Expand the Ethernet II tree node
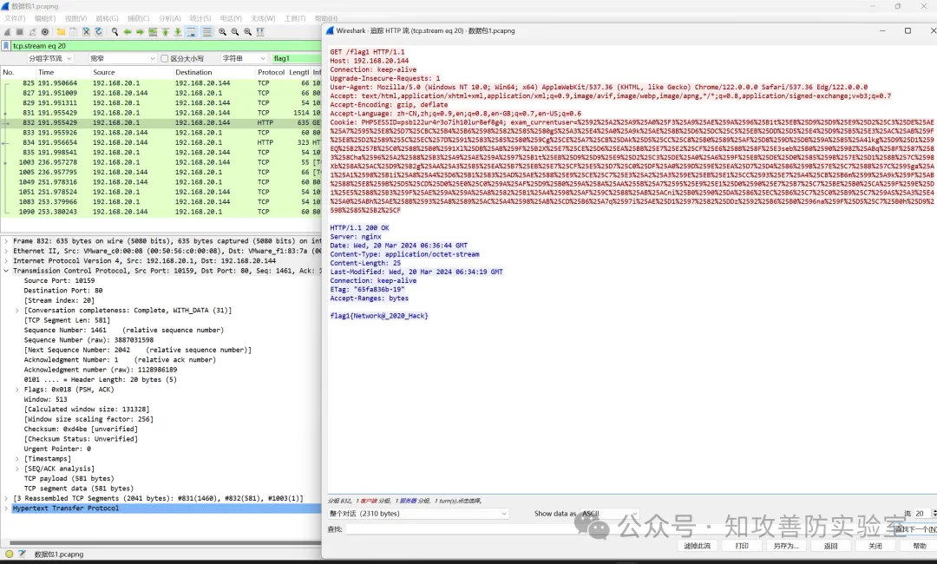 [x=6, y=251]
